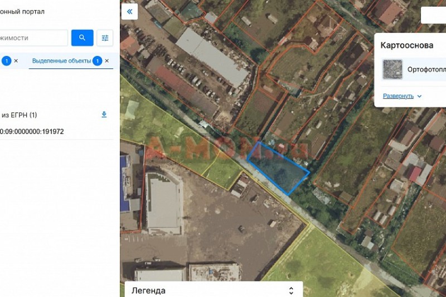Click the count badge on 'Выделенные объекты'
This screenshot has width=446, height=297.
click(x=97, y=61)
